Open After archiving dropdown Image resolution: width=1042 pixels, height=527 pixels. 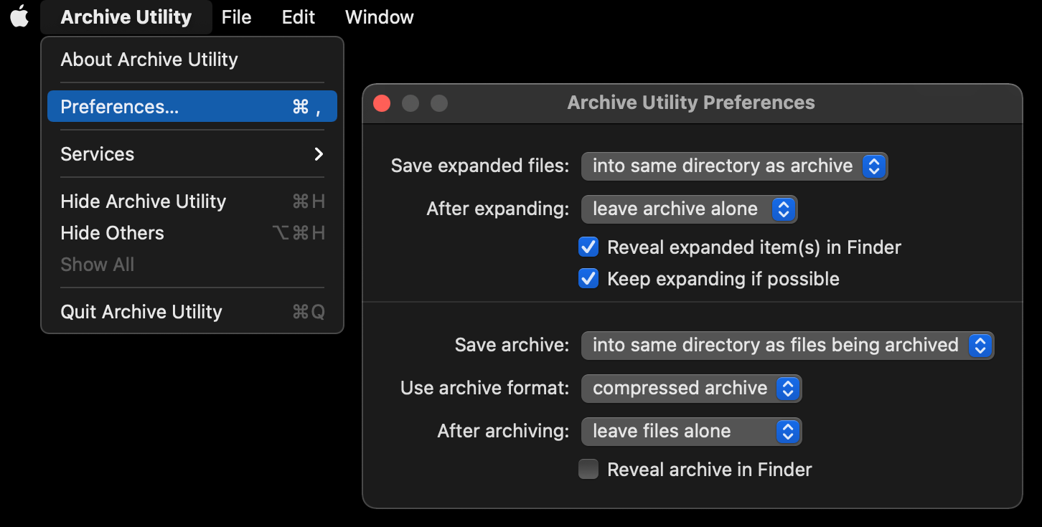coord(691,432)
